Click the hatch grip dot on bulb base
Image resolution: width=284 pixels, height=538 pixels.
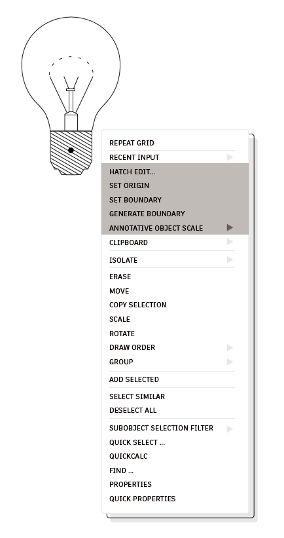[71, 150]
